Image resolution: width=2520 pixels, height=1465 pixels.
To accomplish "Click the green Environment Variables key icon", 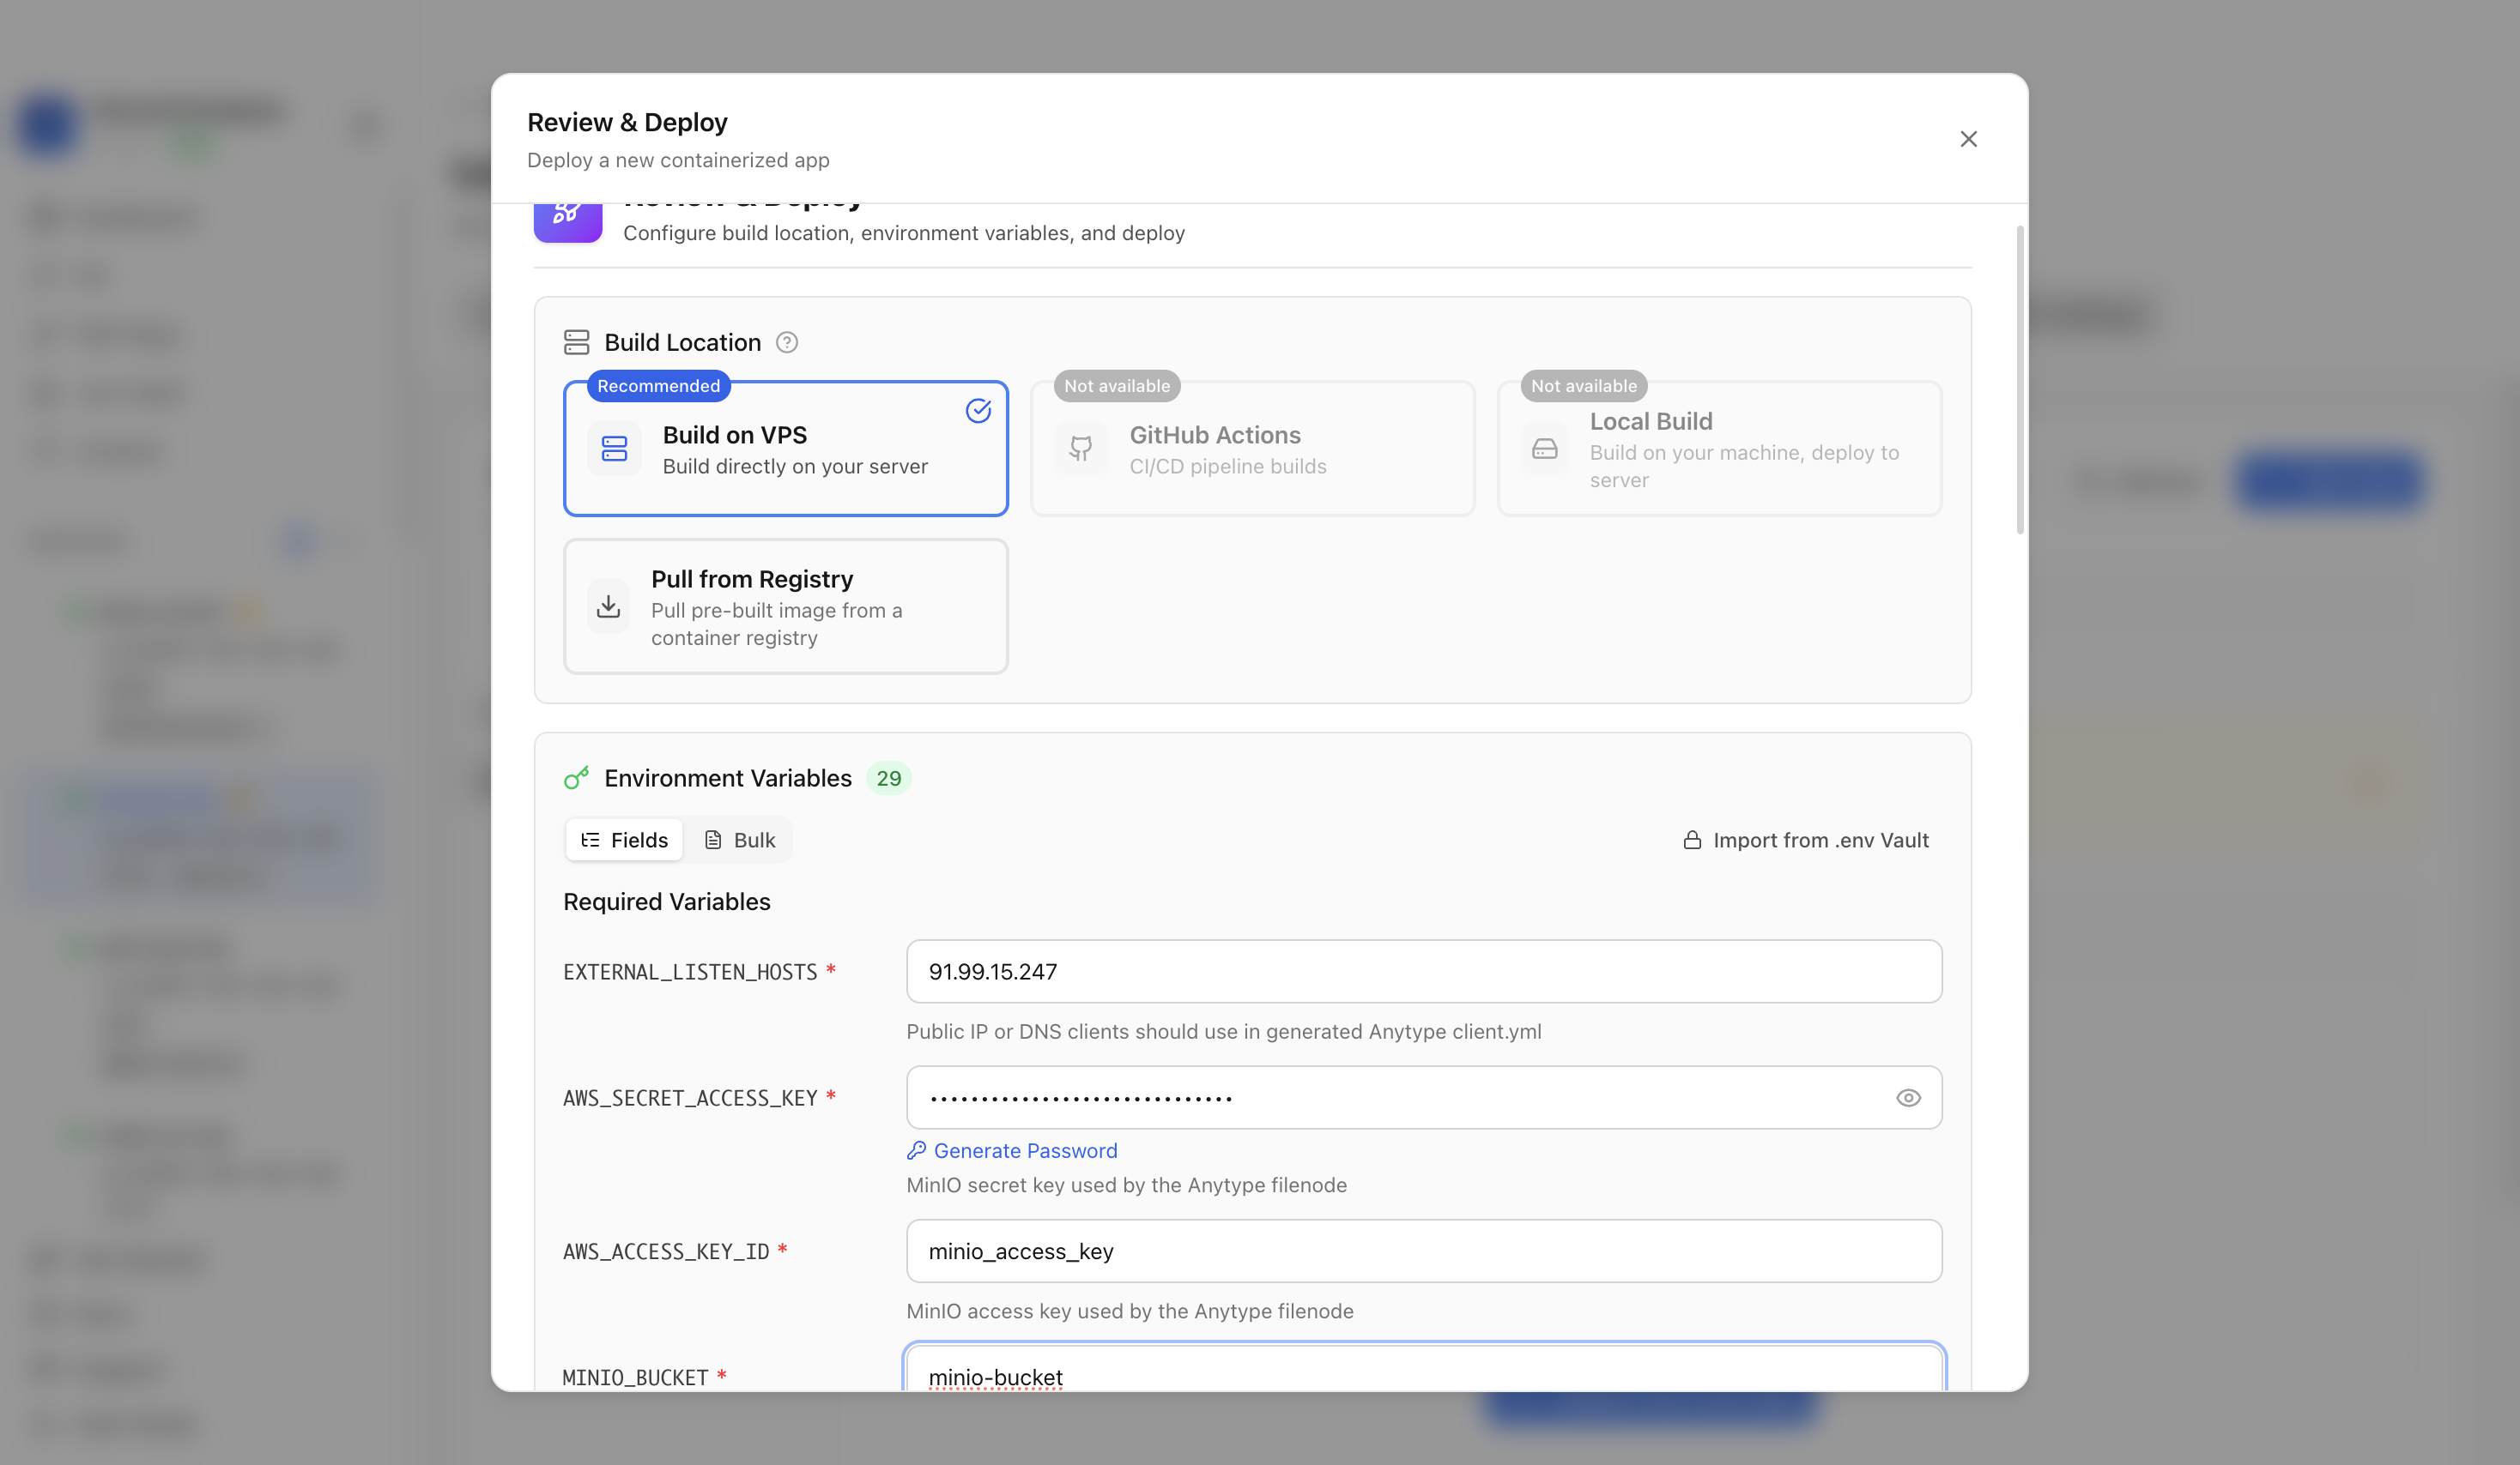I will point(576,779).
